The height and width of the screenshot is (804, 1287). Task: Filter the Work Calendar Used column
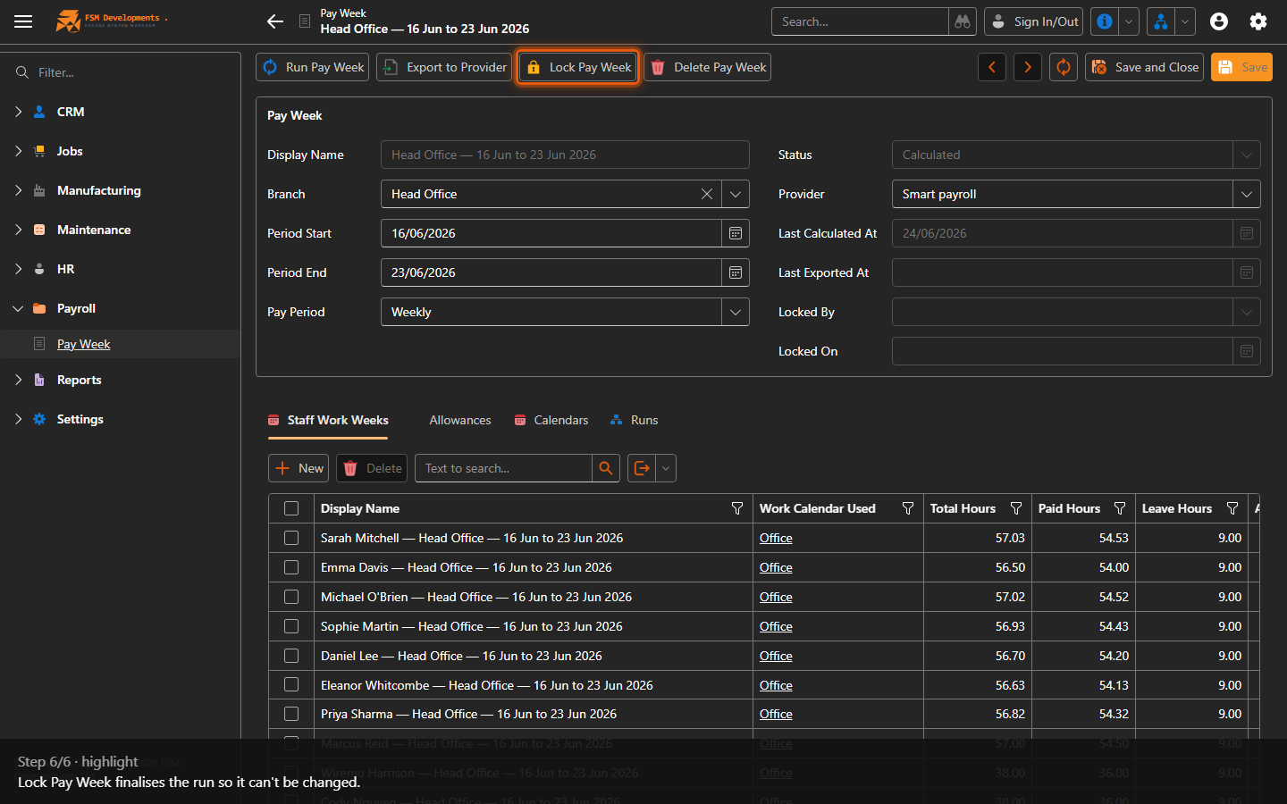click(x=908, y=508)
